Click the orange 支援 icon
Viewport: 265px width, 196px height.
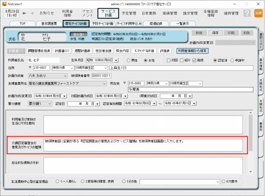pyautogui.click(x=258, y=13)
